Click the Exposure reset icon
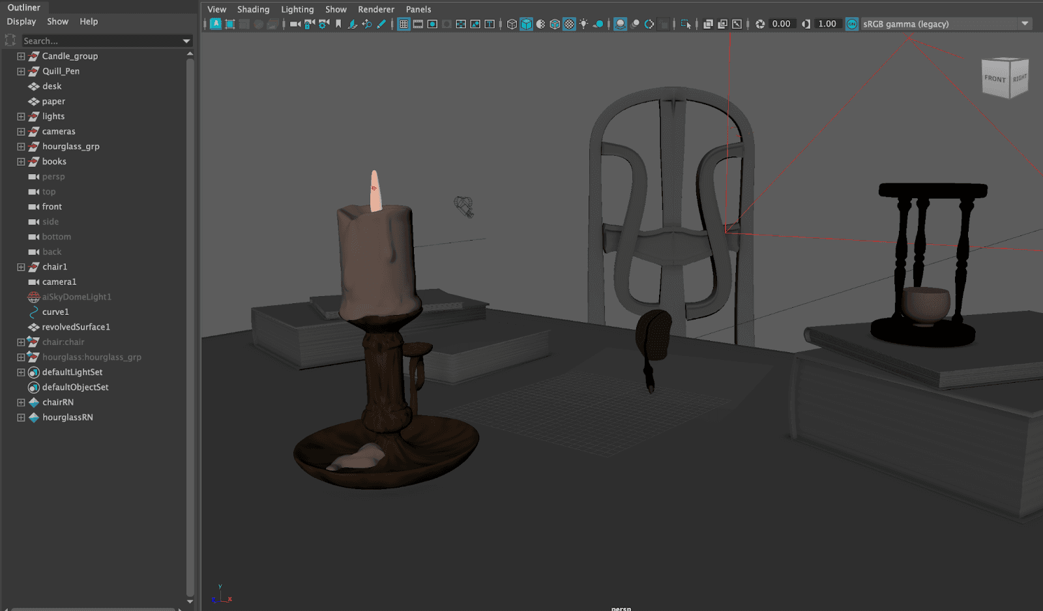The height and width of the screenshot is (611, 1043). [760, 24]
